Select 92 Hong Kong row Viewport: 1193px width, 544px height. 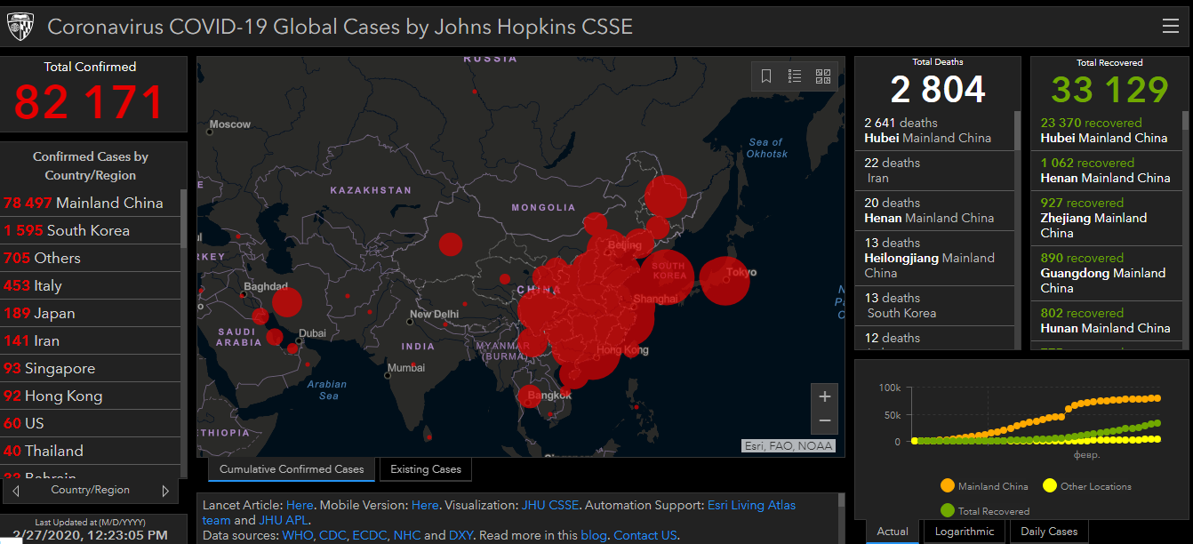(90, 396)
